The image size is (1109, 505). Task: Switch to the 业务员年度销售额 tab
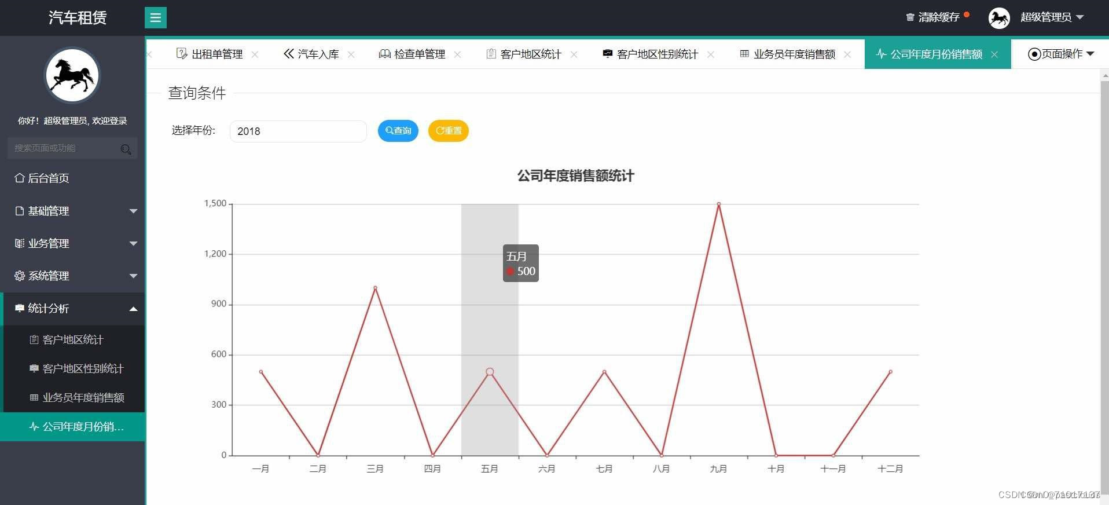794,54
